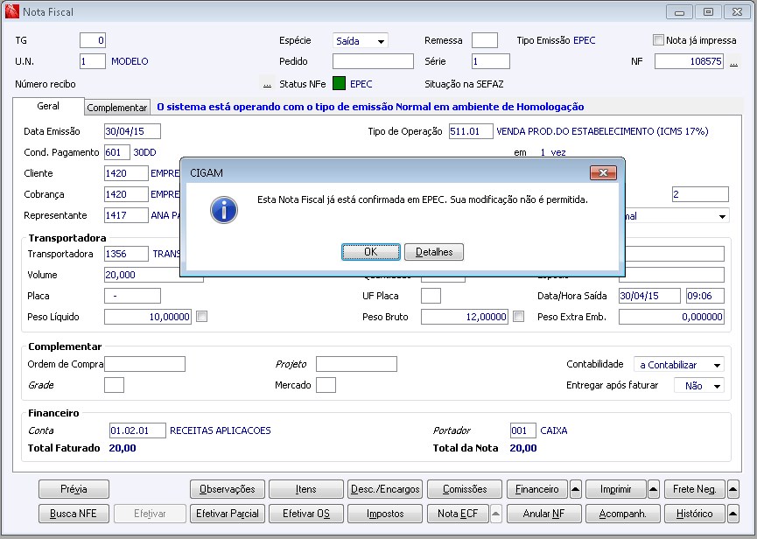
Task: Toggle the checkbox beside Peso Bruto
Action: click(519, 317)
